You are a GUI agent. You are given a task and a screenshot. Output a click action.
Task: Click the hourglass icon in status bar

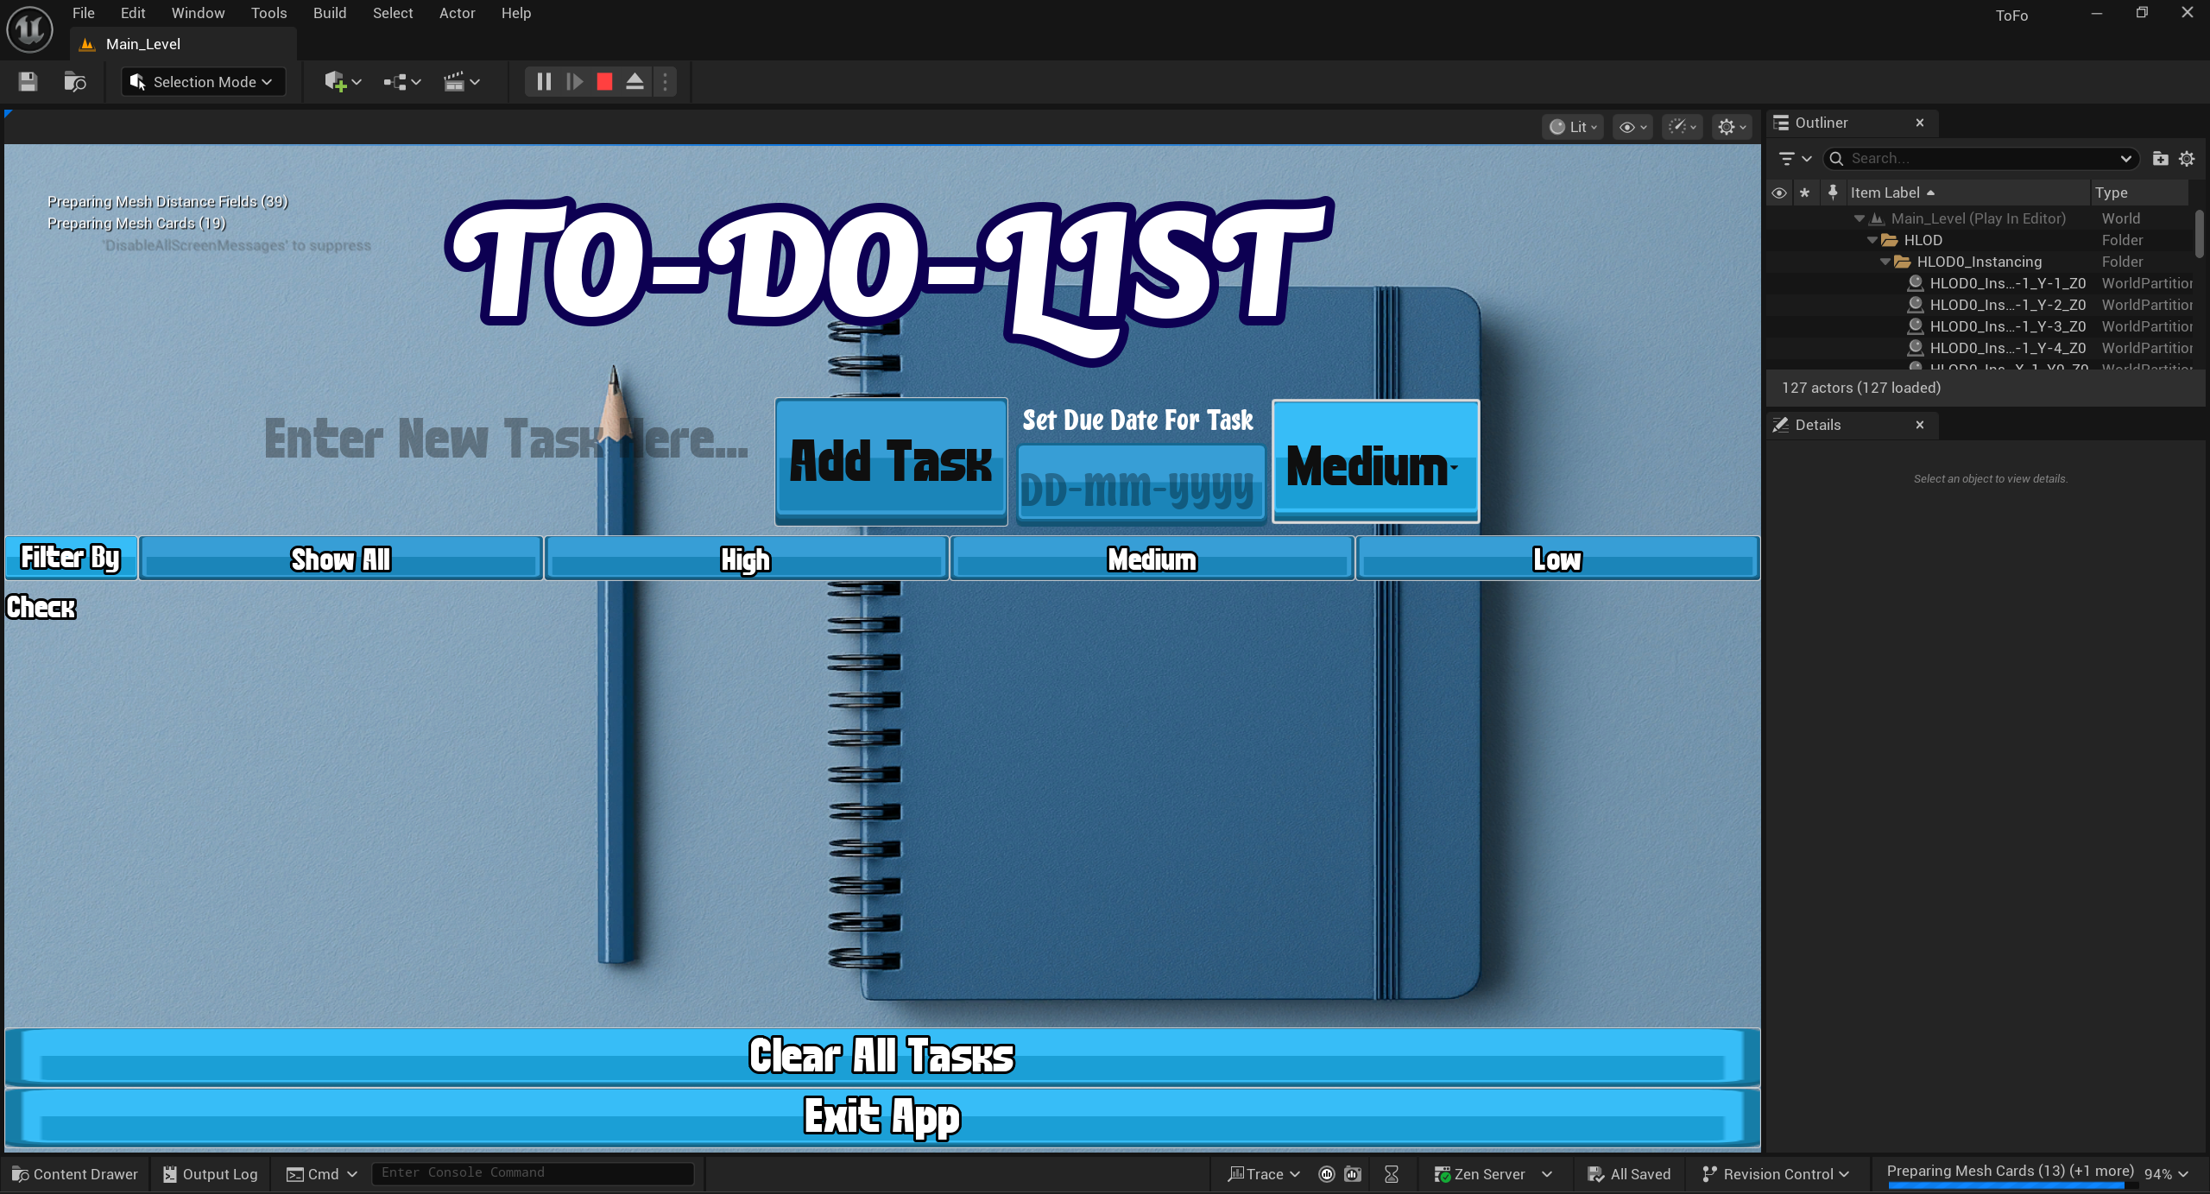coord(1392,1173)
